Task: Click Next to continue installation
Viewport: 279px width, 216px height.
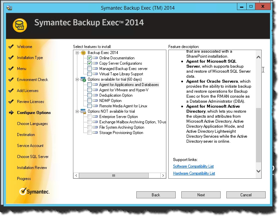Action: point(201,195)
